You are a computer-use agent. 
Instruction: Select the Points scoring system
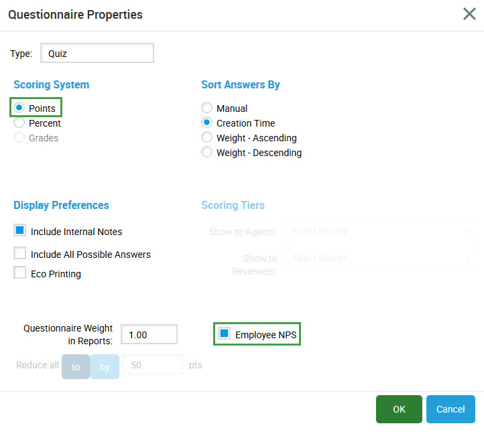[19, 108]
